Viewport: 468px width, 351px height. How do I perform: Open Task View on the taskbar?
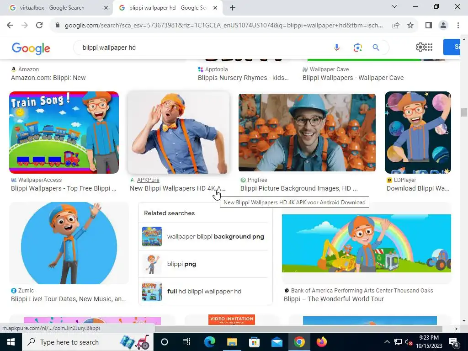(186, 342)
